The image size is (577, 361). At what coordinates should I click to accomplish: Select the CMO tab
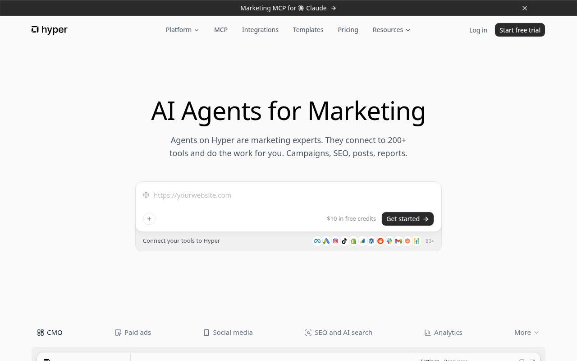click(50, 333)
